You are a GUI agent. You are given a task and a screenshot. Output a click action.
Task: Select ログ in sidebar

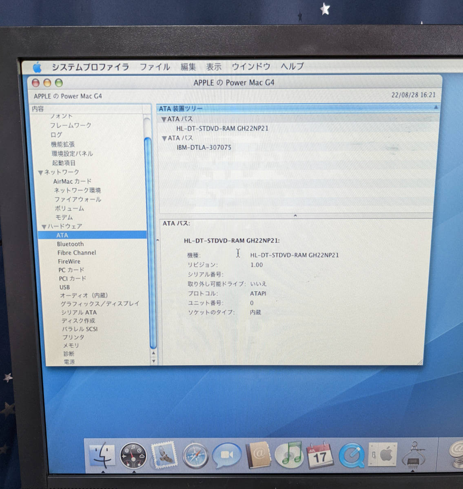pos(56,135)
